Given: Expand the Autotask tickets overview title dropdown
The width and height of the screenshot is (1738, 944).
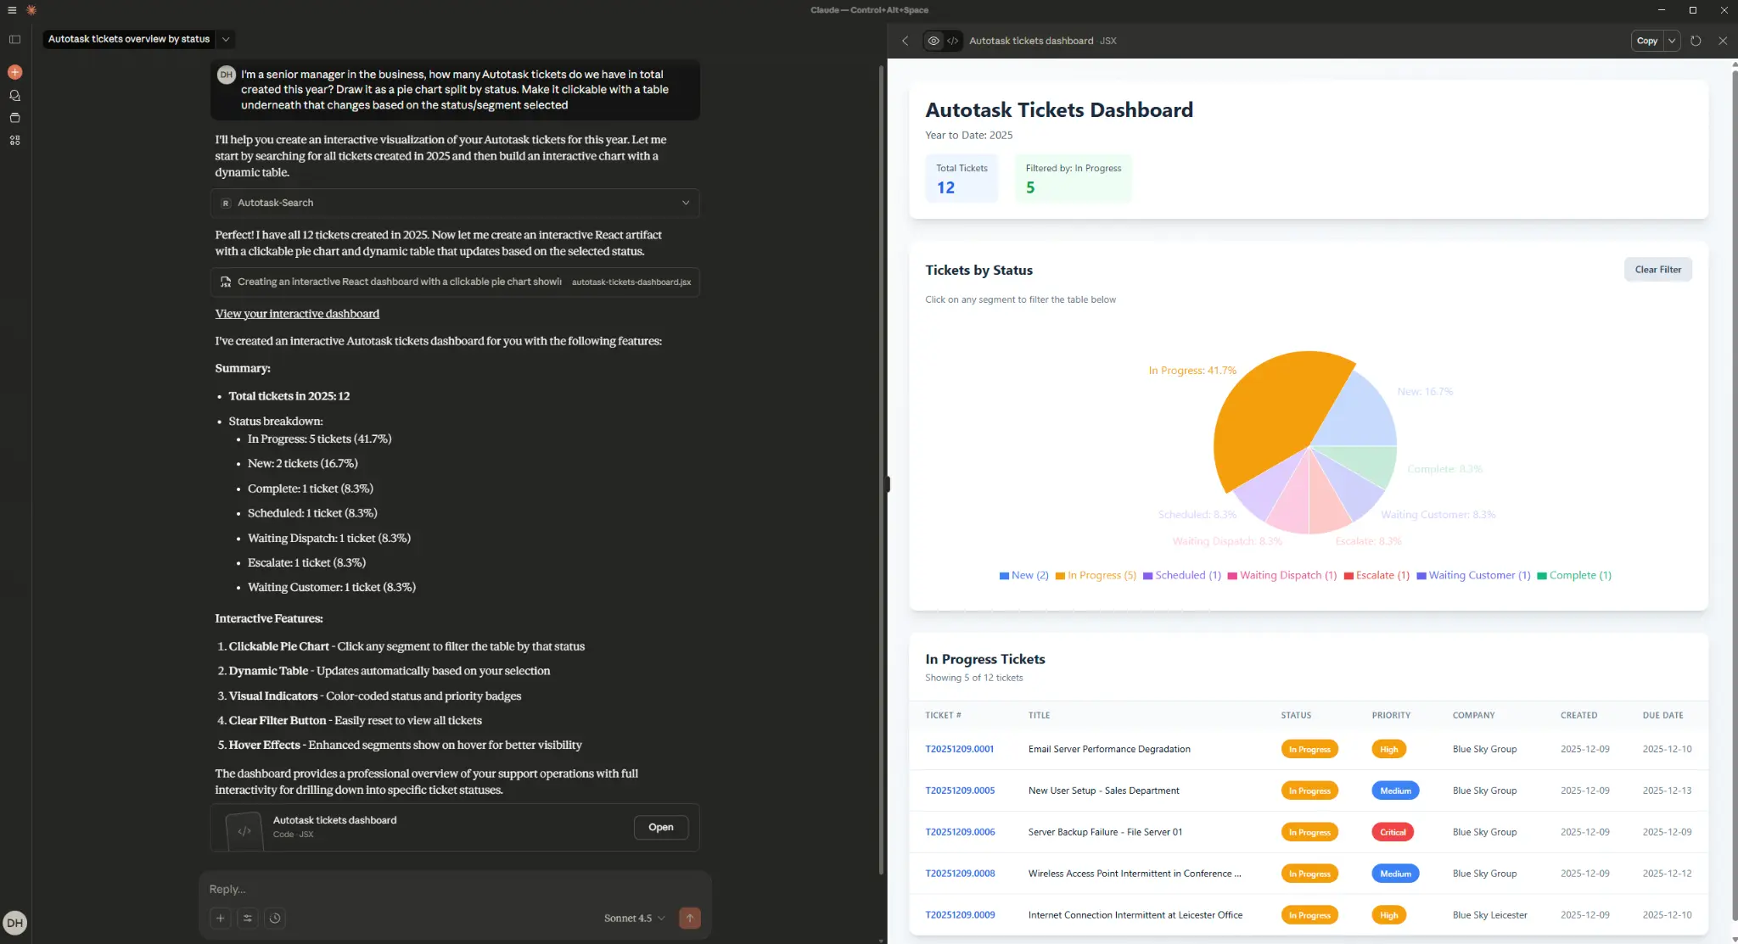Looking at the screenshot, I should [x=226, y=39].
